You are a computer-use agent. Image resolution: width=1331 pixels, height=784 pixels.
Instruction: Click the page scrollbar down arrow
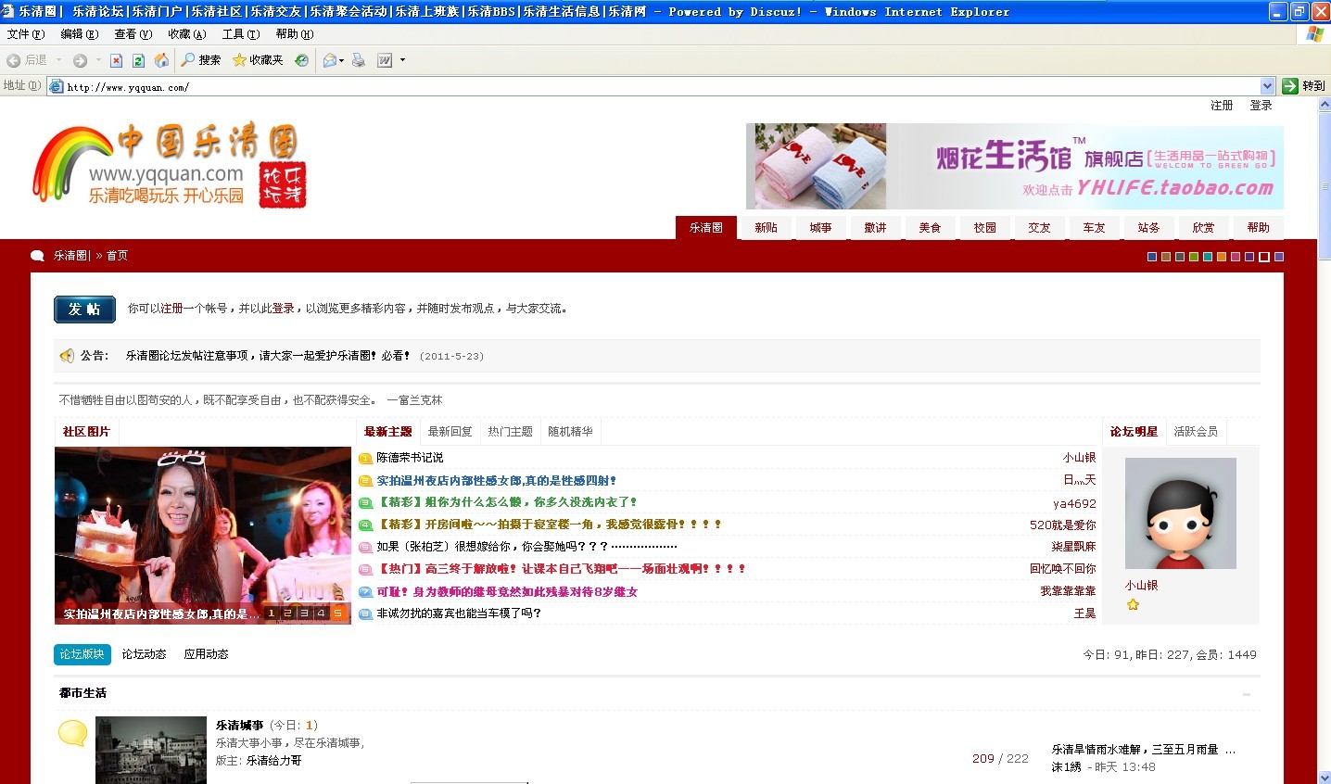[x=1324, y=777]
